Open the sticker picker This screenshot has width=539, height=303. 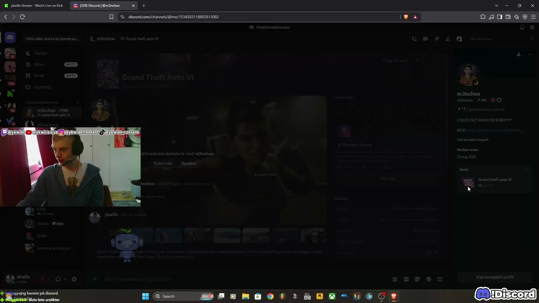point(417,279)
